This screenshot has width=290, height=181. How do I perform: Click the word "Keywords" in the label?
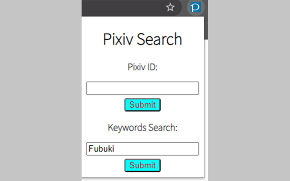point(127,127)
